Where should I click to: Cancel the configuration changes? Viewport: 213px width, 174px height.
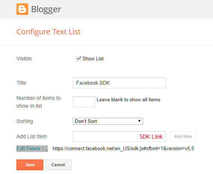pyautogui.click(x=58, y=165)
